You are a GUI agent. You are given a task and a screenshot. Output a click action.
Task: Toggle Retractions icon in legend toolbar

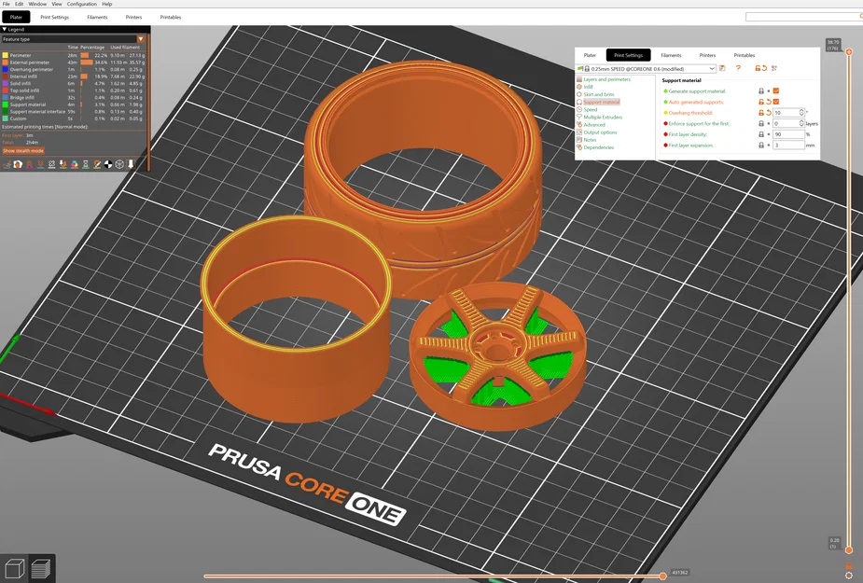pos(29,164)
